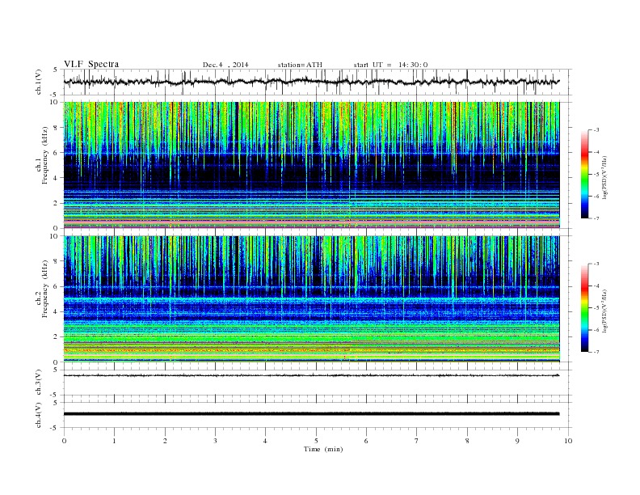
Task: Click the thick ch.4 voltage trace band
Action: click(311, 414)
